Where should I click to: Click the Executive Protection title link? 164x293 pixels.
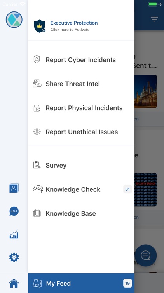pyautogui.click(x=74, y=23)
